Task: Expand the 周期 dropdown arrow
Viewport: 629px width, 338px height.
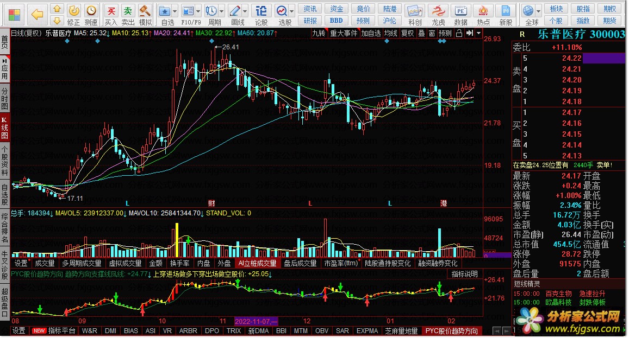Action: (221, 11)
